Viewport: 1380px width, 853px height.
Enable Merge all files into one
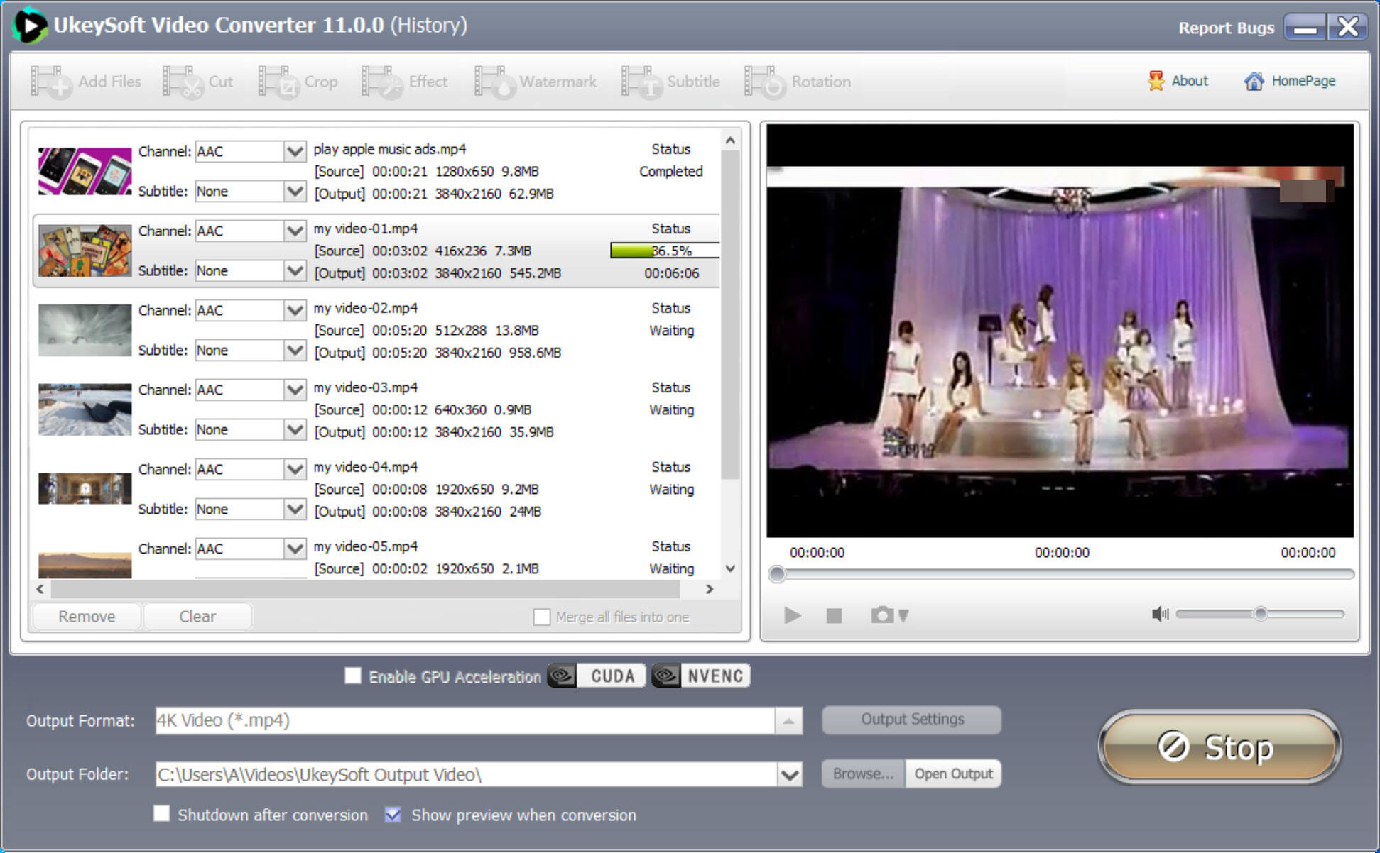(x=541, y=615)
